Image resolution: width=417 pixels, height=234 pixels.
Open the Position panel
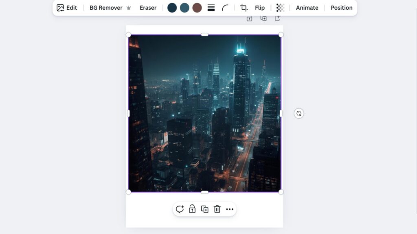click(341, 8)
